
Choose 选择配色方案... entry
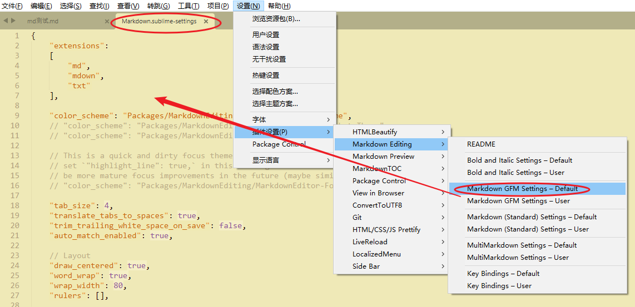pos(285,92)
